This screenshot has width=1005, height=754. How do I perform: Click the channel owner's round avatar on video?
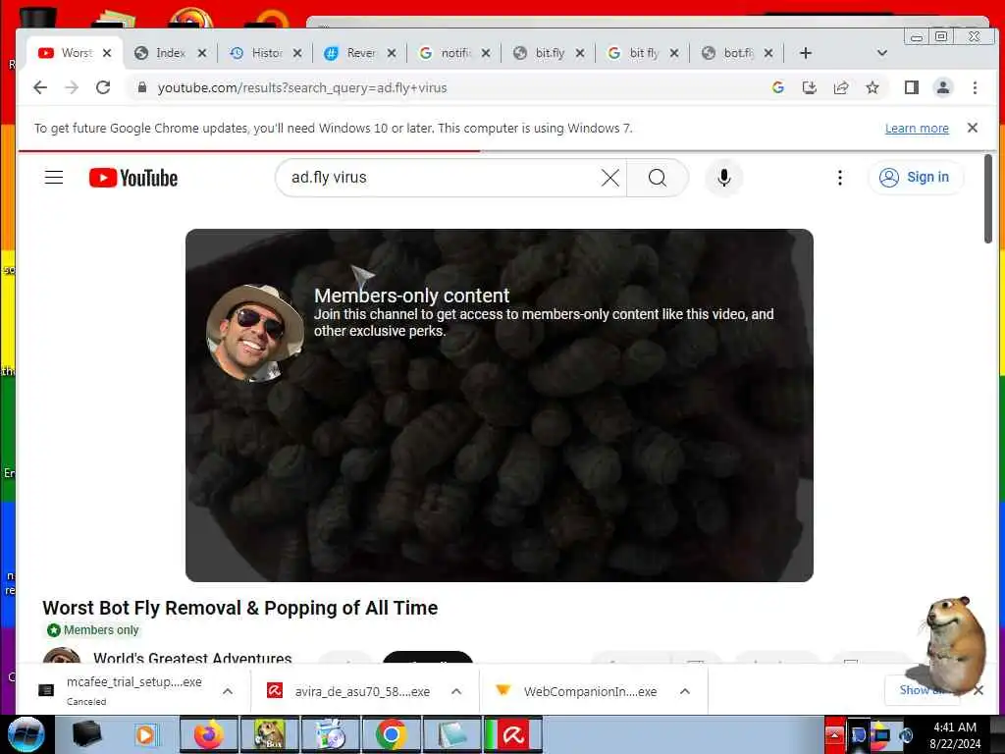[255, 333]
